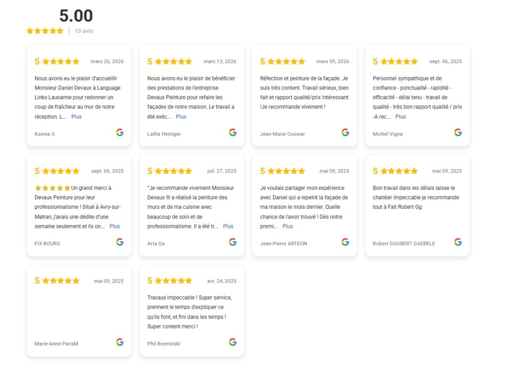Show full Michel Vigna review with Plus
This screenshot has width=506, height=368.
pyautogui.click(x=400, y=117)
